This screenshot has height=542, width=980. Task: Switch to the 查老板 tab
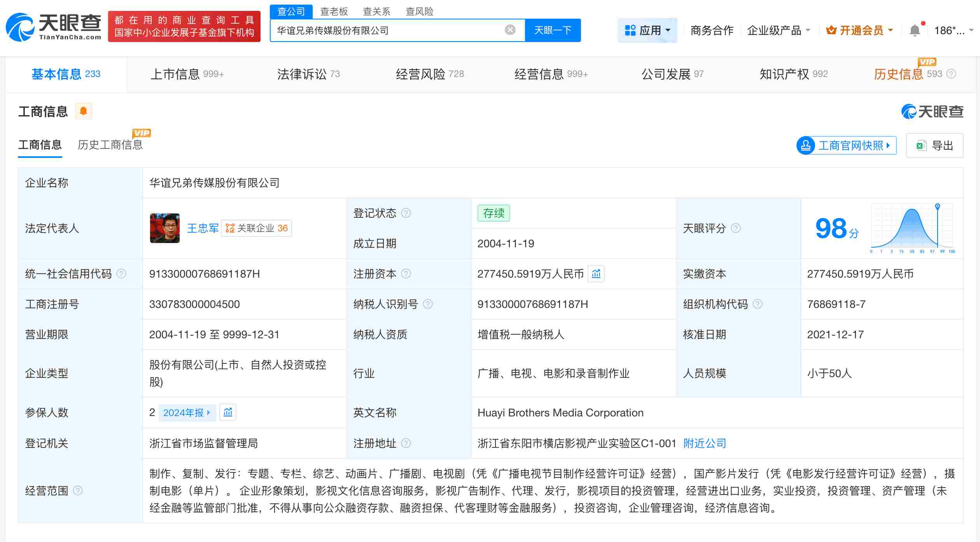click(334, 11)
